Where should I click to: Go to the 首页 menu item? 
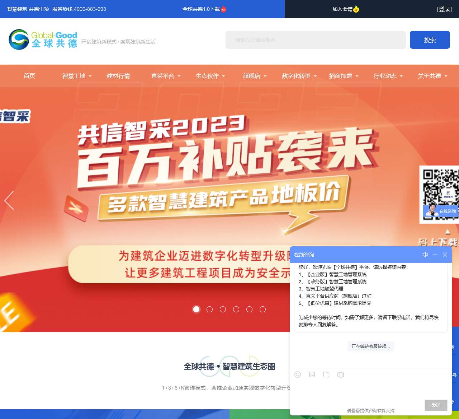tap(29, 76)
